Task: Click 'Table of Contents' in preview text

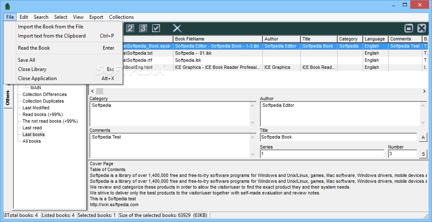Action: coord(107,169)
